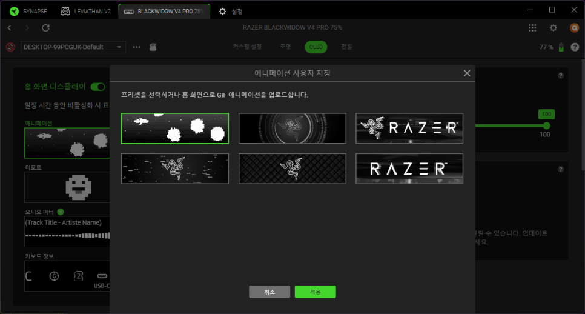The image size is (585, 314).
Task: Select the 애니메이션 preview in left panel
Action: (67, 143)
